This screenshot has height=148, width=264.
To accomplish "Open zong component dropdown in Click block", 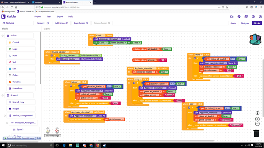I will pyautogui.click(x=138, y=79).
